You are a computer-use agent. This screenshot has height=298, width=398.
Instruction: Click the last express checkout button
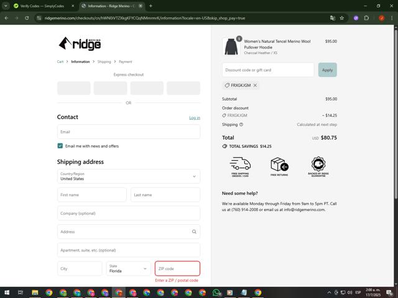click(183, 88)
